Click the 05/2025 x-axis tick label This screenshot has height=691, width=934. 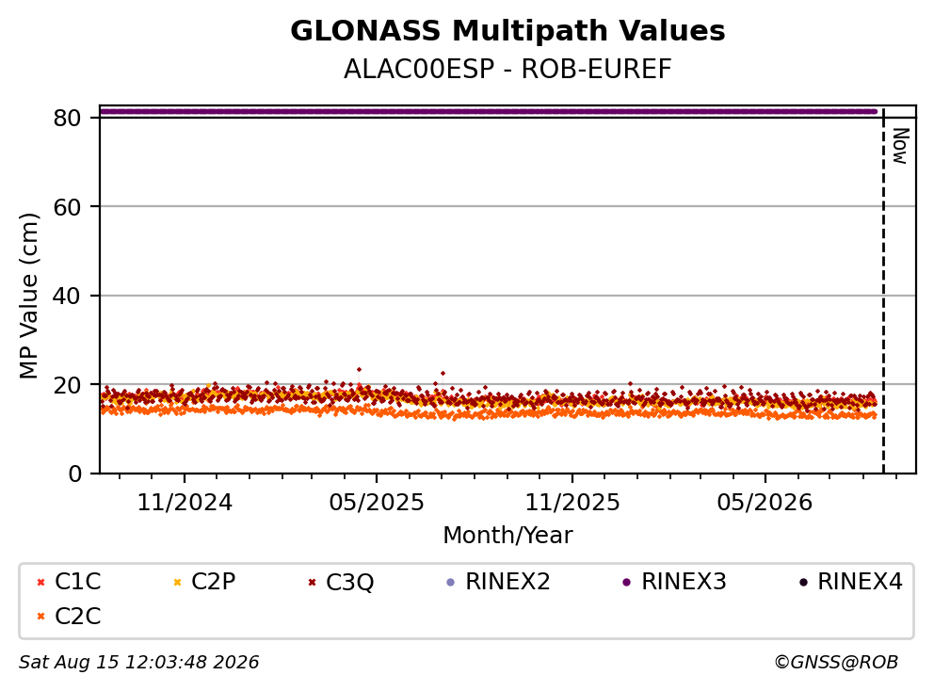[x=377, y=503]
